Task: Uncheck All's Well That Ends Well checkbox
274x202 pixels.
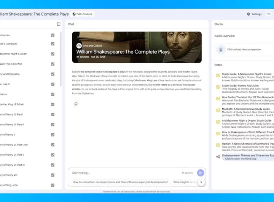Action: click(x=53, y=64)
